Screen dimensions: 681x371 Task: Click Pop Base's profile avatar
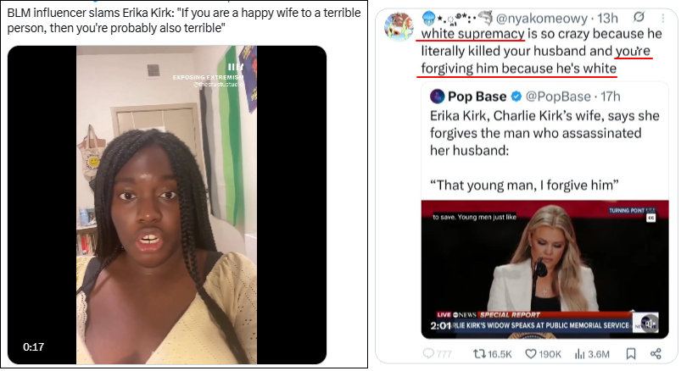pyautogui.click(x=438, y=96)
